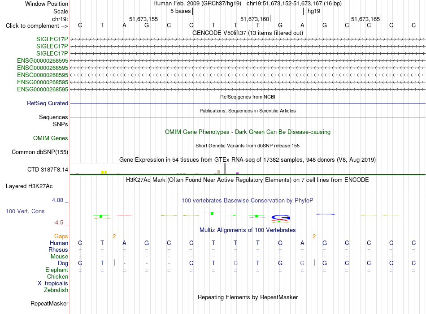Click the Chicken alignment row label
This screenshot has width=426, height=314.
[x=57, y=276]
